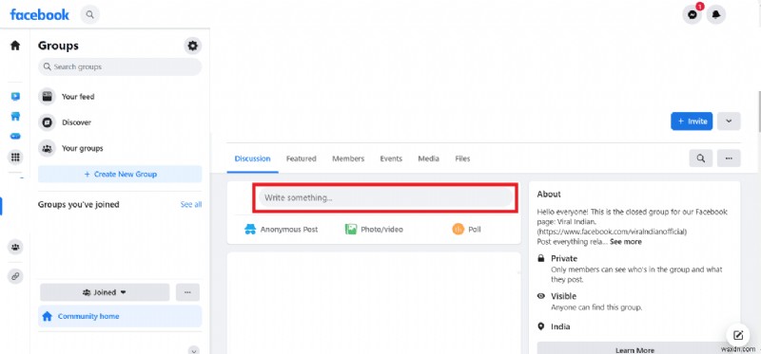Open the notifications bell

point(716,15)
